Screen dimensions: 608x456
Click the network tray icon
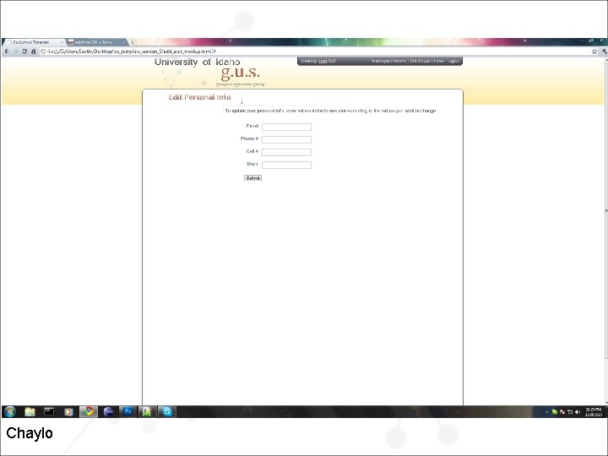pos(570,412)
